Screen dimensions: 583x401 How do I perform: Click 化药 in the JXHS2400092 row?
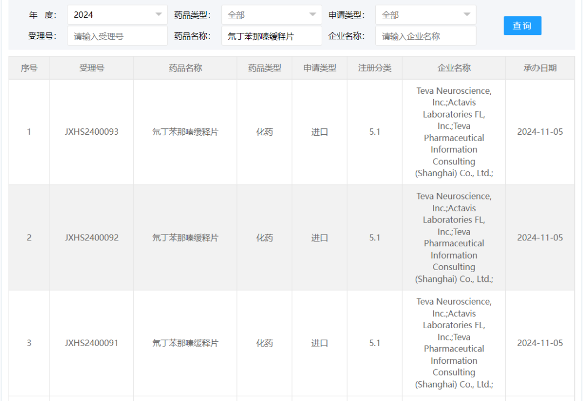click(265, 238)
